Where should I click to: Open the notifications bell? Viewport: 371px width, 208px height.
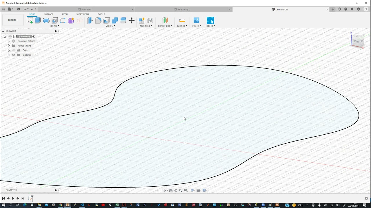click(x=352, y=9)
